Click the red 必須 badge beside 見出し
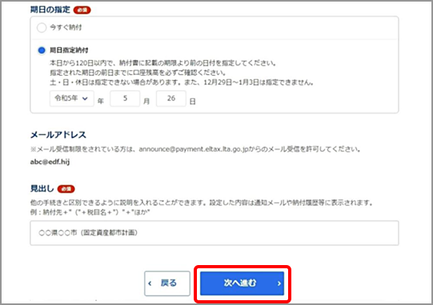 [66, 189]
